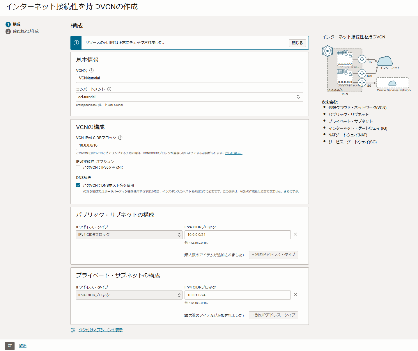Click the info icon in the availability banner
This screenshot has width=418, height=351.
76,43
